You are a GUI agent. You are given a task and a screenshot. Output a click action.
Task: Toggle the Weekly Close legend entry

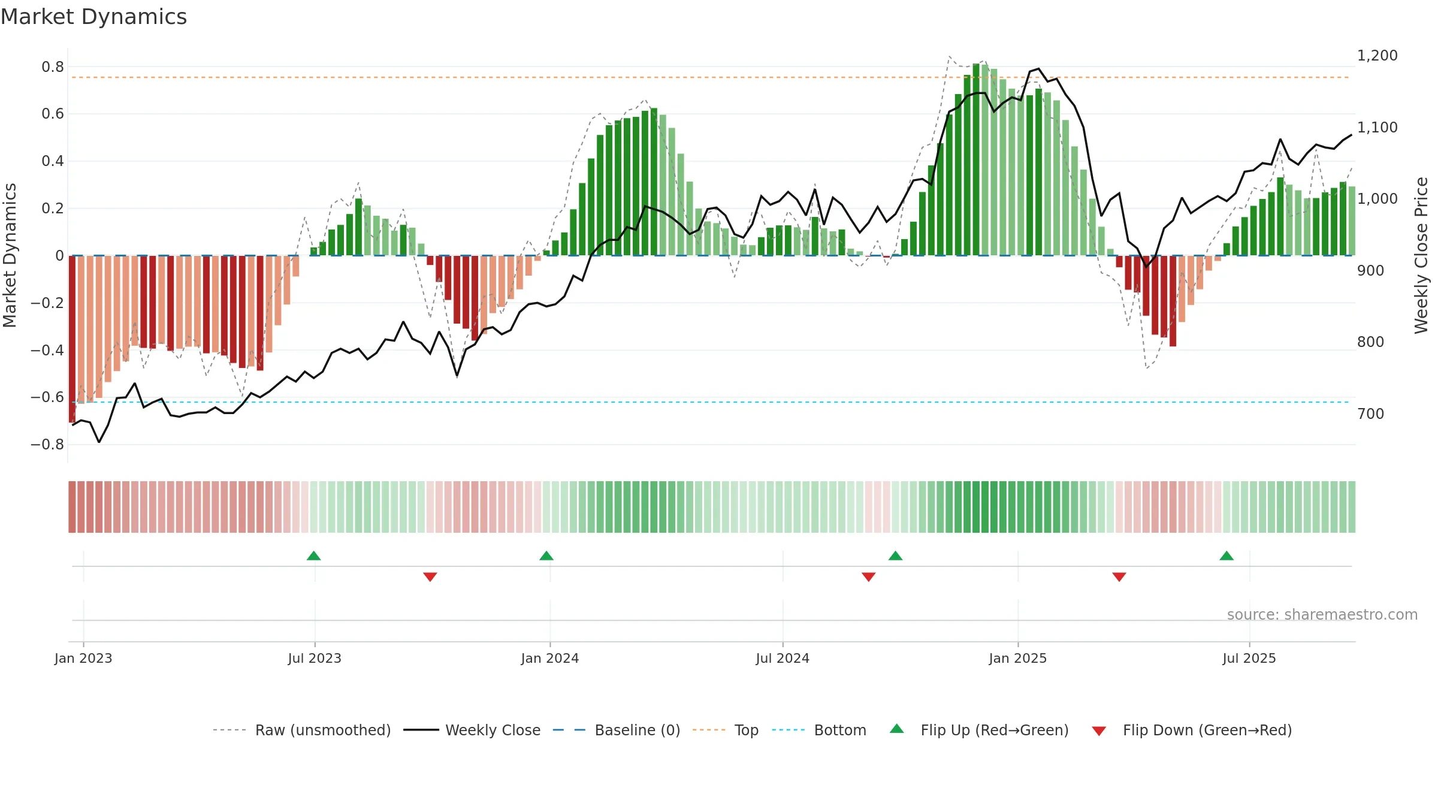472,730
